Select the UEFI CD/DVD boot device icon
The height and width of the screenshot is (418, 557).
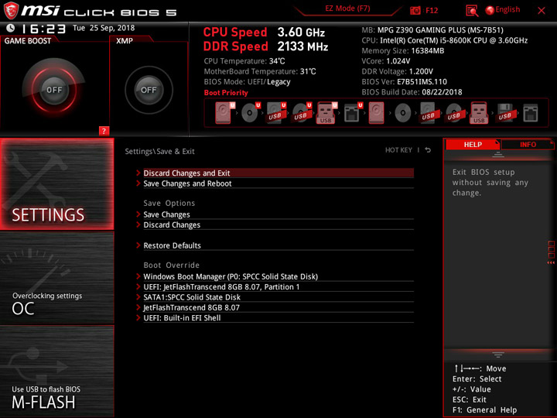point(251,113)
